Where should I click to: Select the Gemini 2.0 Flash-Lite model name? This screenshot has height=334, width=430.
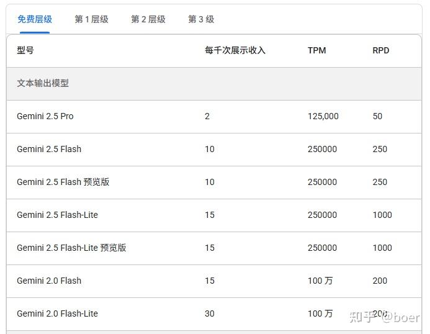(x=57, y=314)
